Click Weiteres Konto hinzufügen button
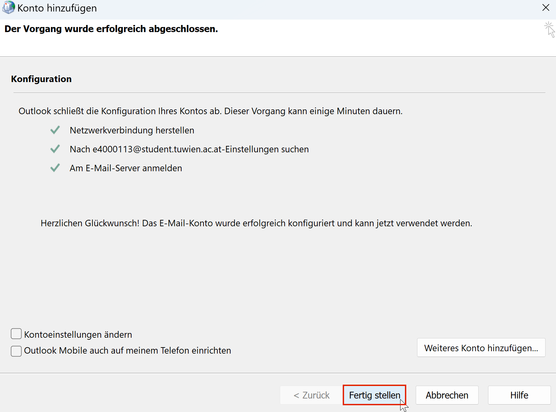Image resolution: width=556 pixels, height=412 pixels. 481,347
